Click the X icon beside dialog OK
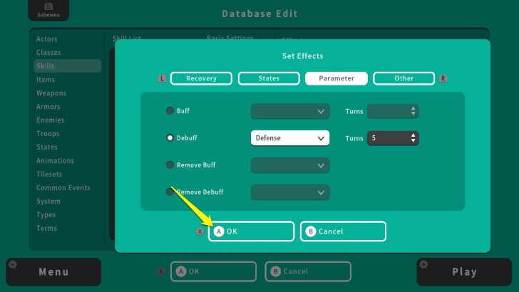 click(x=200, y=231)
